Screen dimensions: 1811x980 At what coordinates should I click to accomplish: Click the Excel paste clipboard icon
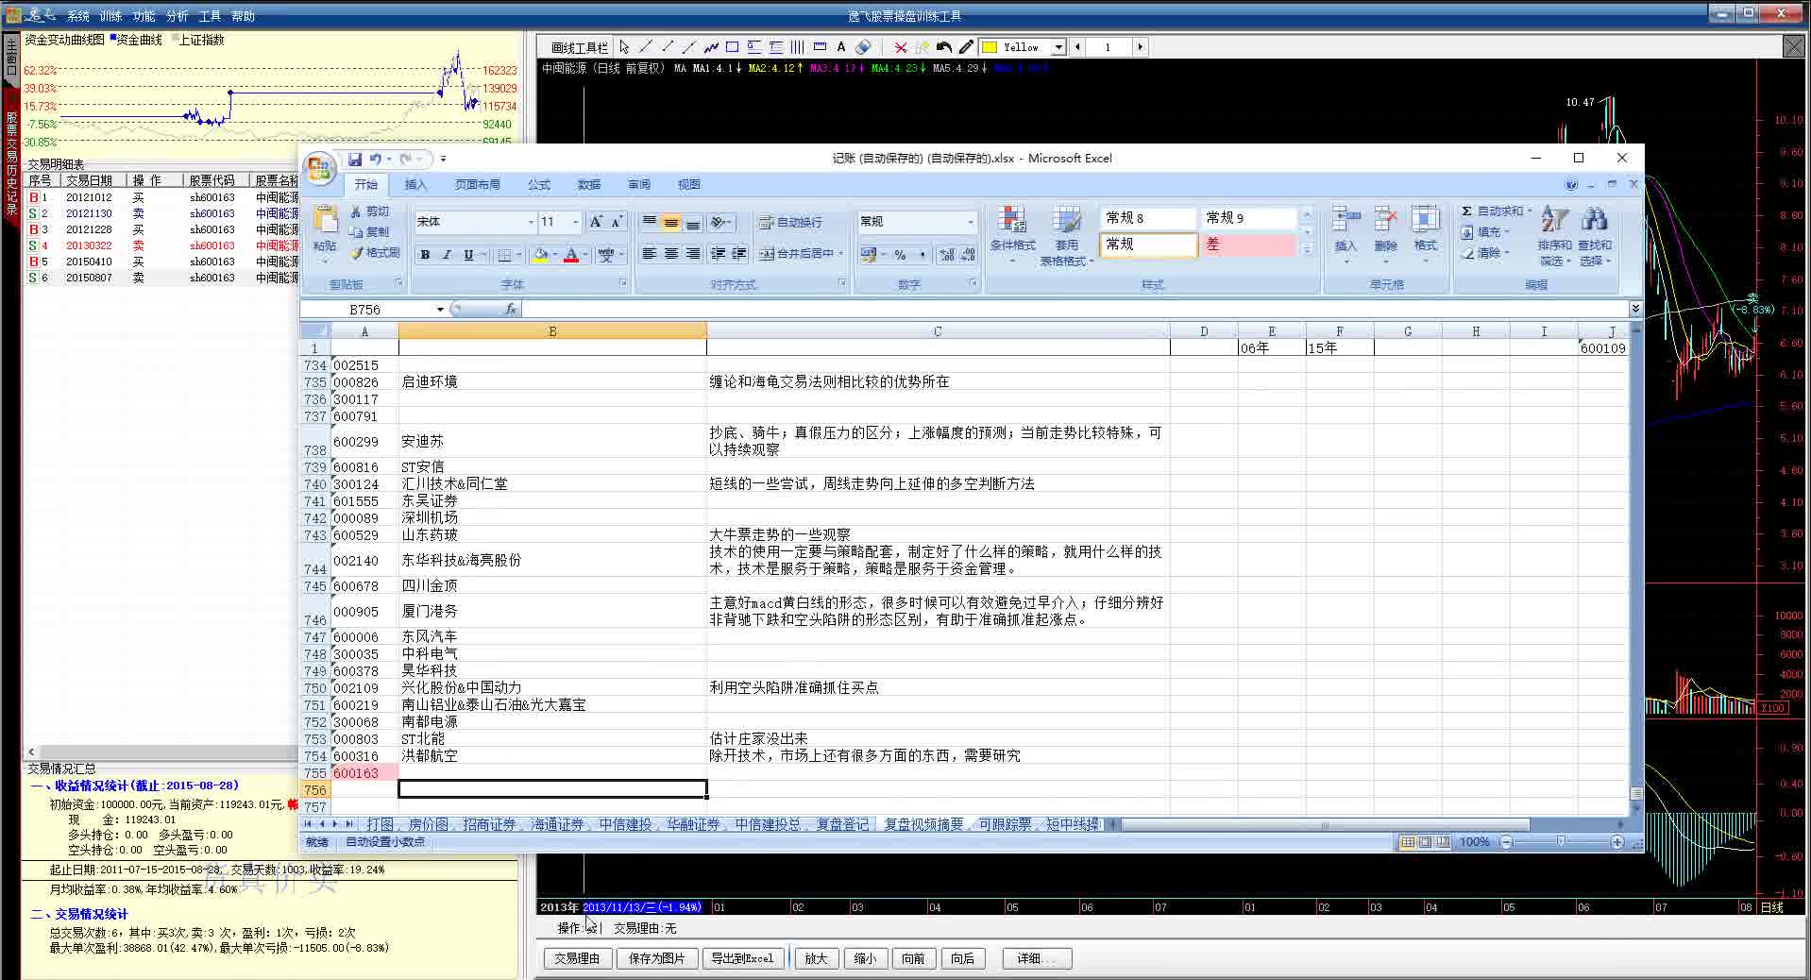(325, 221)
